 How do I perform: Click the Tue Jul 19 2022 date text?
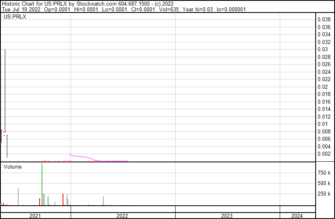pos(20,9)
